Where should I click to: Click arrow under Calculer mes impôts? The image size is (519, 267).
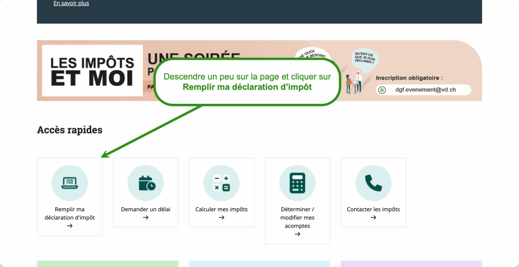pyautogui.click(x=221, y=218)
